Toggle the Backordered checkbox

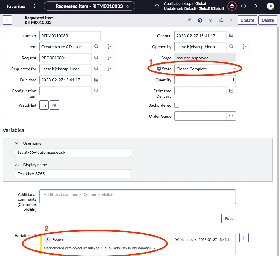tap(177, 105)
